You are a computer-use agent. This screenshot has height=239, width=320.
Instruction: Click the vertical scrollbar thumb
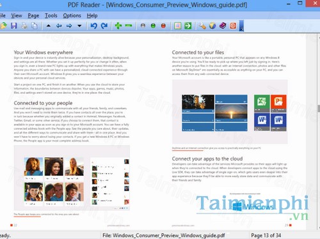tap(319, 108)
